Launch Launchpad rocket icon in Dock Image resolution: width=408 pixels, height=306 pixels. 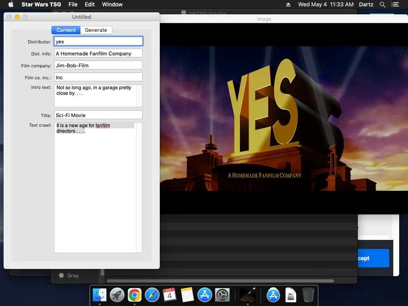[x=117, y=295]
